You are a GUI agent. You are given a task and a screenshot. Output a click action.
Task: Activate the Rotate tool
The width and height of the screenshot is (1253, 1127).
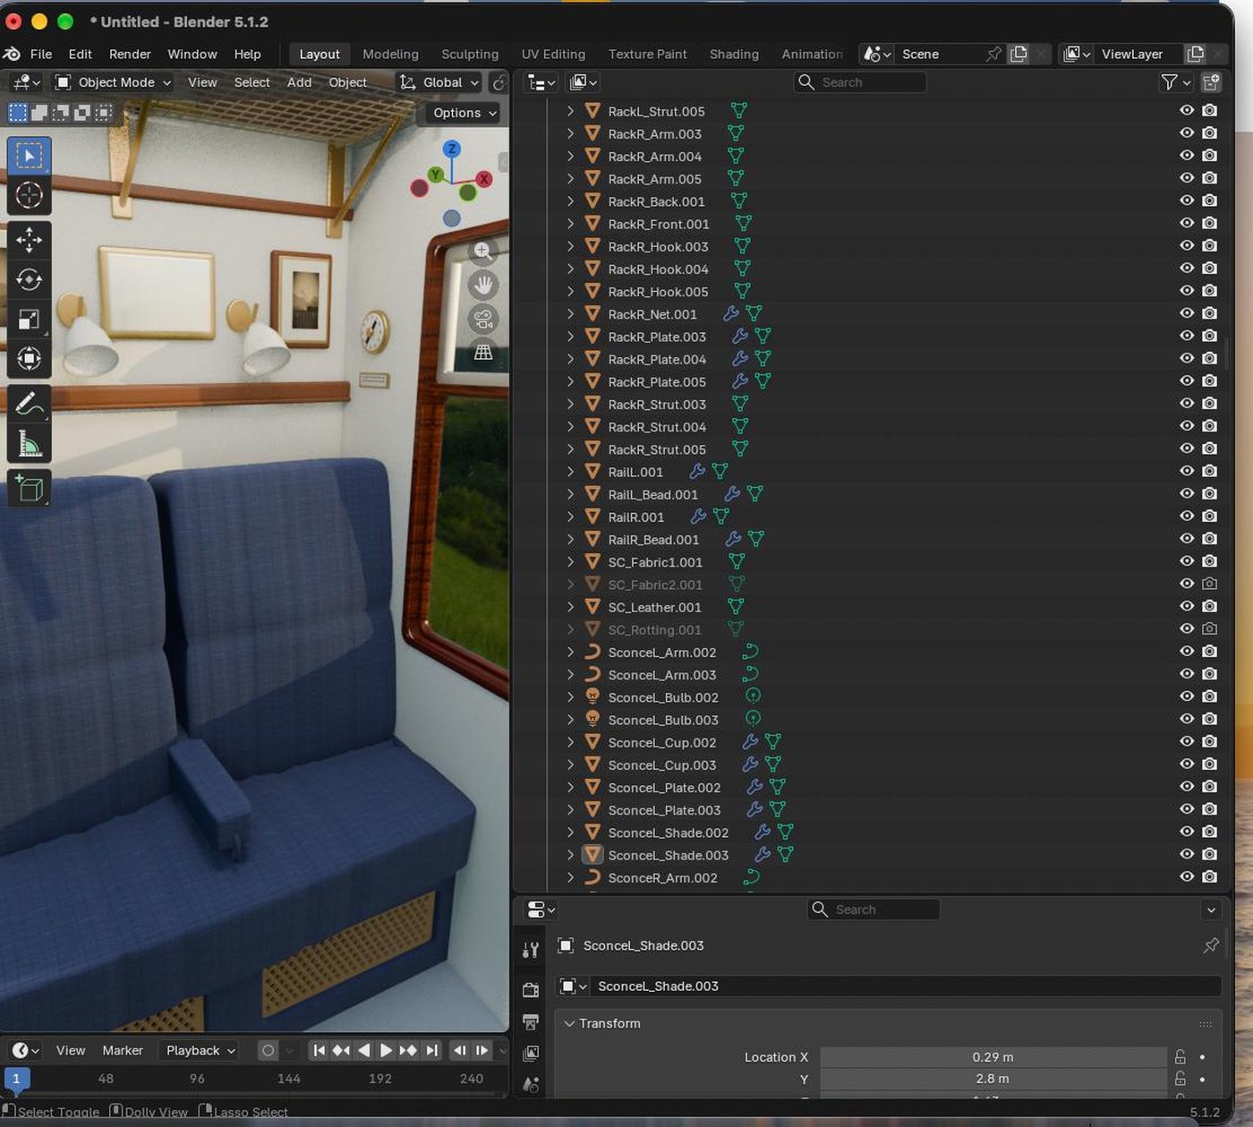[x=29, y=279]
